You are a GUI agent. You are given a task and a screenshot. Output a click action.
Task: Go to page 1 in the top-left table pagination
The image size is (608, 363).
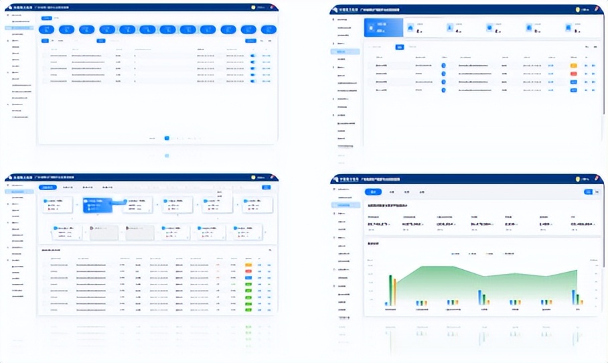(x=167, y=138)
